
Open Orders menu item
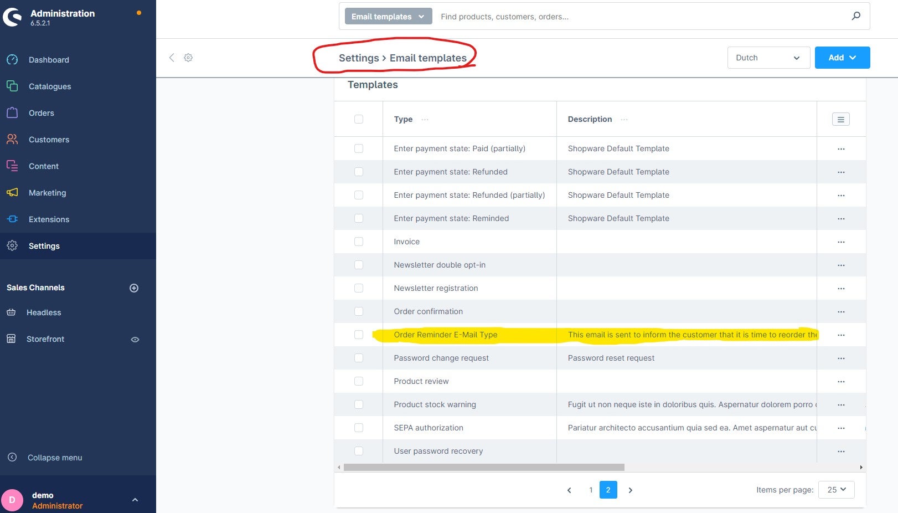pos(42,113)
